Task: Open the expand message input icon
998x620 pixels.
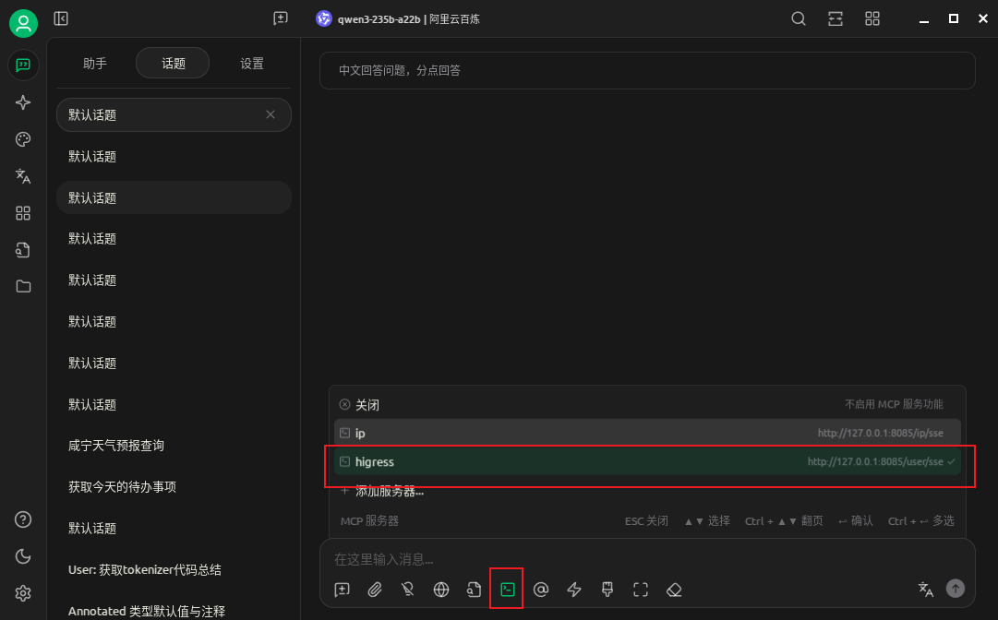Action: (641, 590)
